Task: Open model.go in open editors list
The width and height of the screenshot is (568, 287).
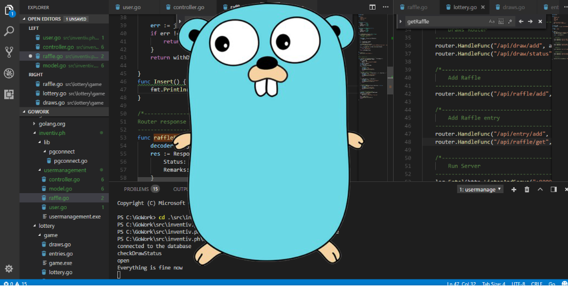Action: pyautogui.click(x=64, y=66)
